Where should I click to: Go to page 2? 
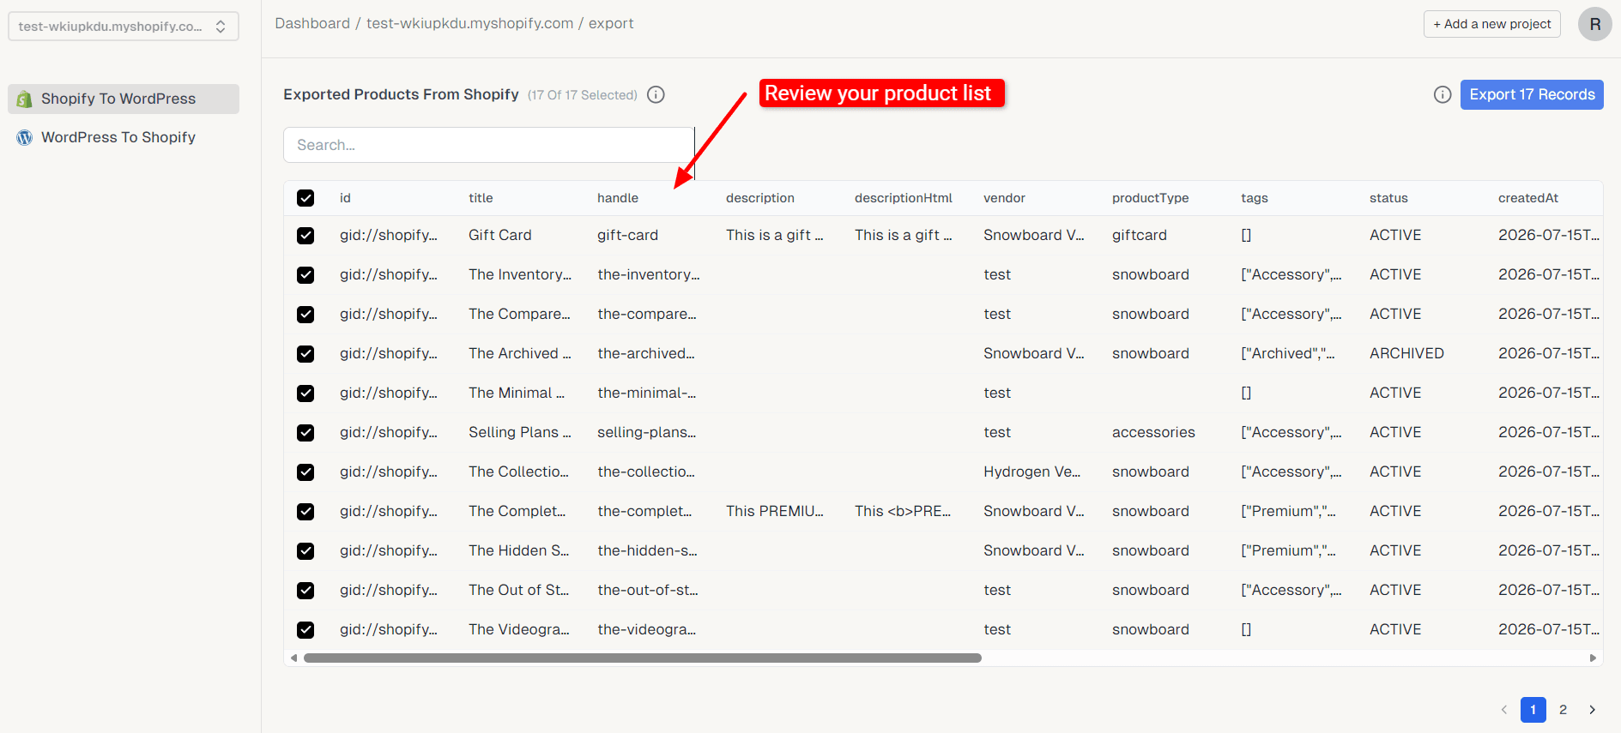click(x=1563, y=710)
